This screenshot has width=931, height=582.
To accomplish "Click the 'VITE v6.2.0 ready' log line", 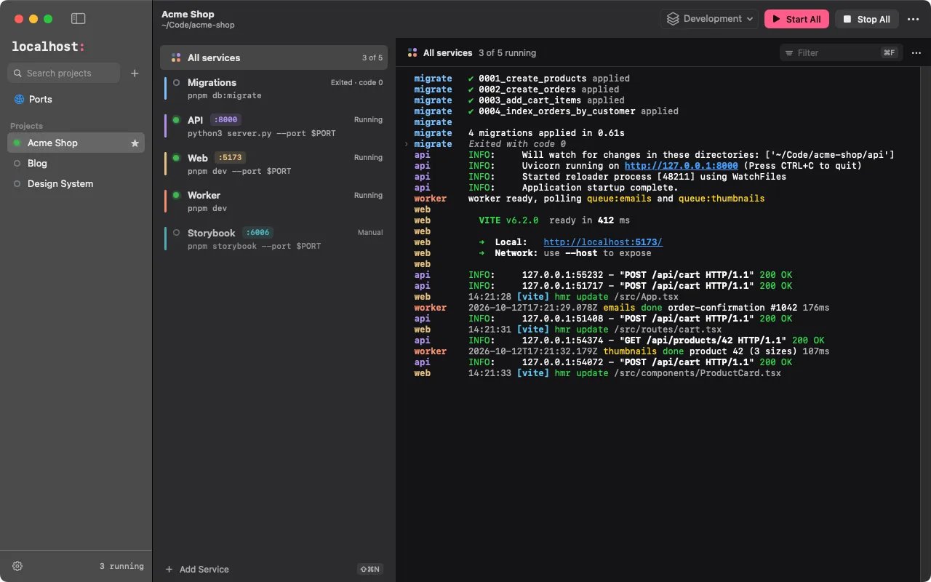I will tap(554, 220).
